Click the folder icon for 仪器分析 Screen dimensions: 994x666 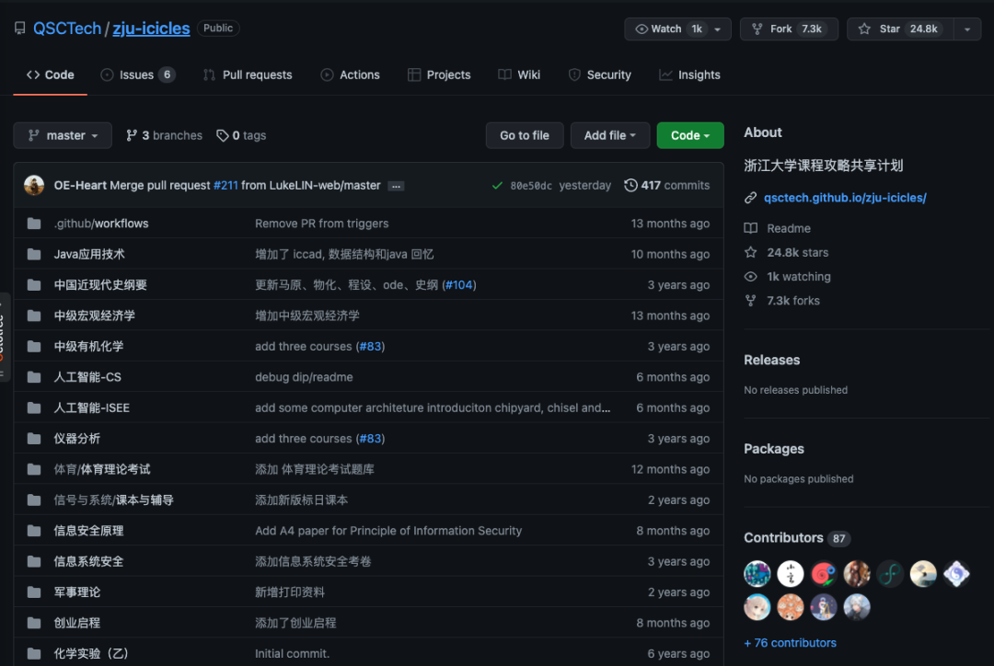[34, 439]
